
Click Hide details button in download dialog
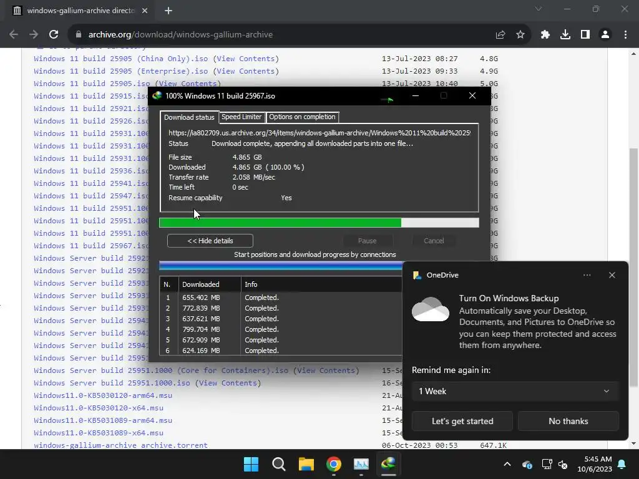[x=210, y=241]
